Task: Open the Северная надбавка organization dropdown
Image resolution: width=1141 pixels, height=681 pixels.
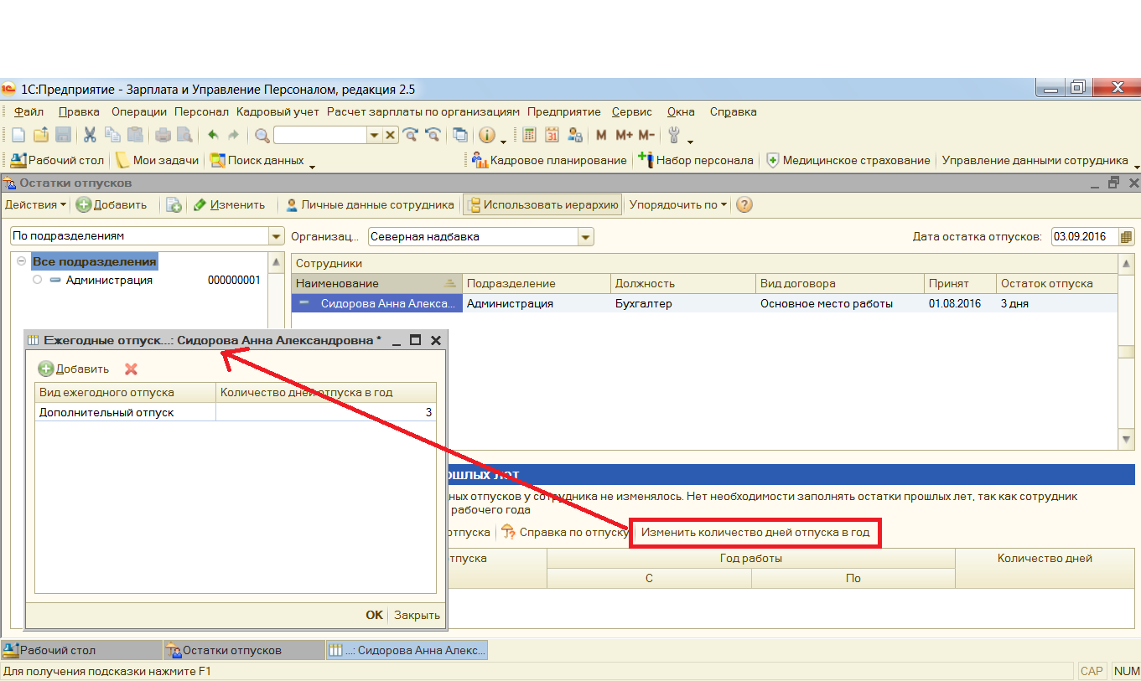Action: pyautogui.click(x=586, y=237)
